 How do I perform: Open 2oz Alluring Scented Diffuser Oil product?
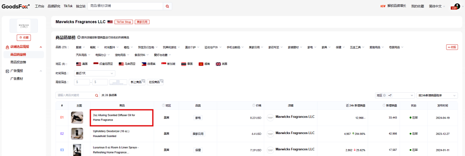pos(114,117)
